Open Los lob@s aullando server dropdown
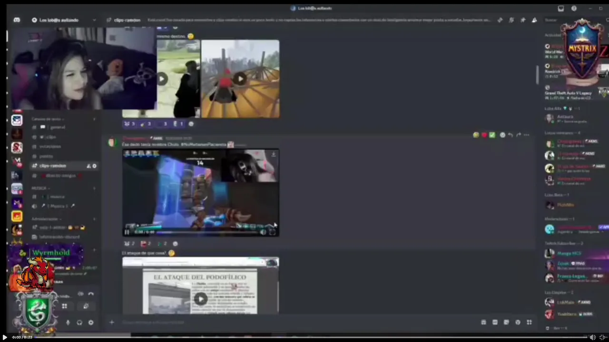 (x=63, y=20)
